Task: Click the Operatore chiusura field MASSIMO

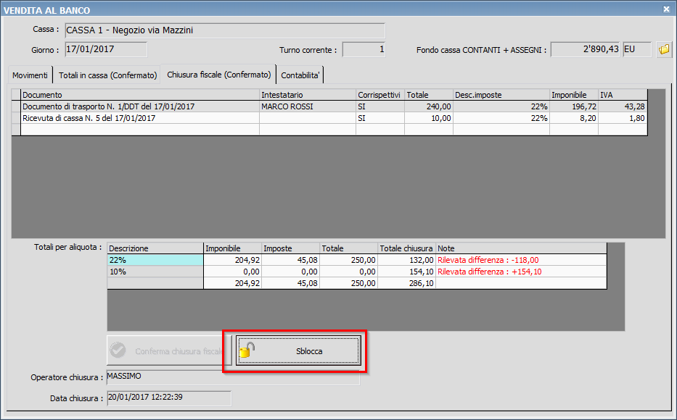Action: pyautogui.click(x=233, y=377)
